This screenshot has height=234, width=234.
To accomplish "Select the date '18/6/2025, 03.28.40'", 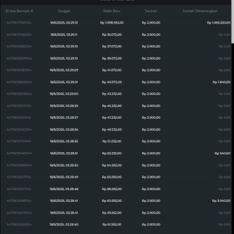I will pos(64,225).
